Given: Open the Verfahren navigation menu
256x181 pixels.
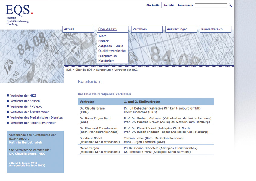Looking at the screenshot, I should 147,29.
